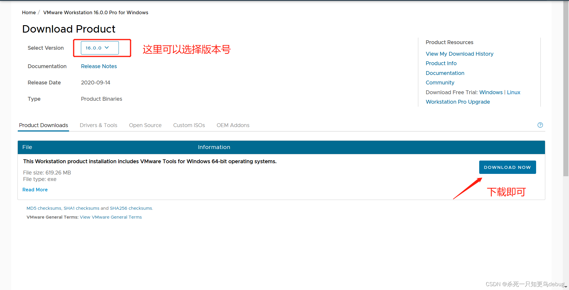
Task: Go to Home breadcrumb
Action: click(29, 12)
